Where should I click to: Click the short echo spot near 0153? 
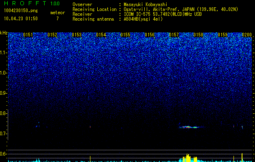pyautogui.click(x=90, y=127)
